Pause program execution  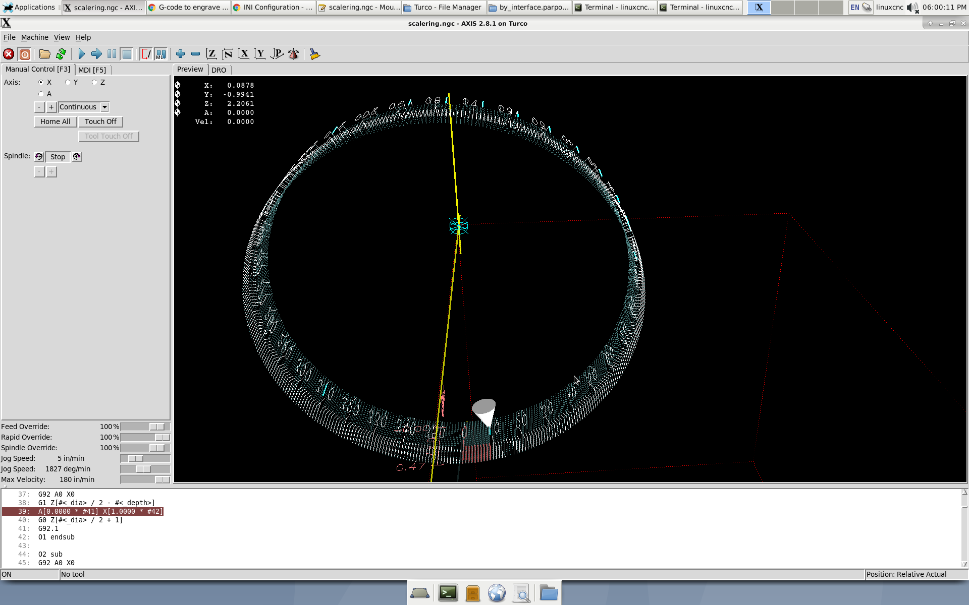pyautogui.click(x=112, y=54)
